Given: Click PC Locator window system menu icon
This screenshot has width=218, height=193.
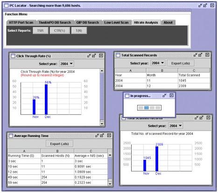Looking at the screenshot, I should pos(6,6).
